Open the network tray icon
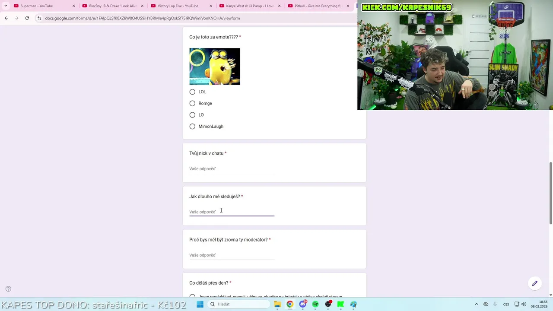The width and height of the screenshot is (553, 311). point(517,304)
